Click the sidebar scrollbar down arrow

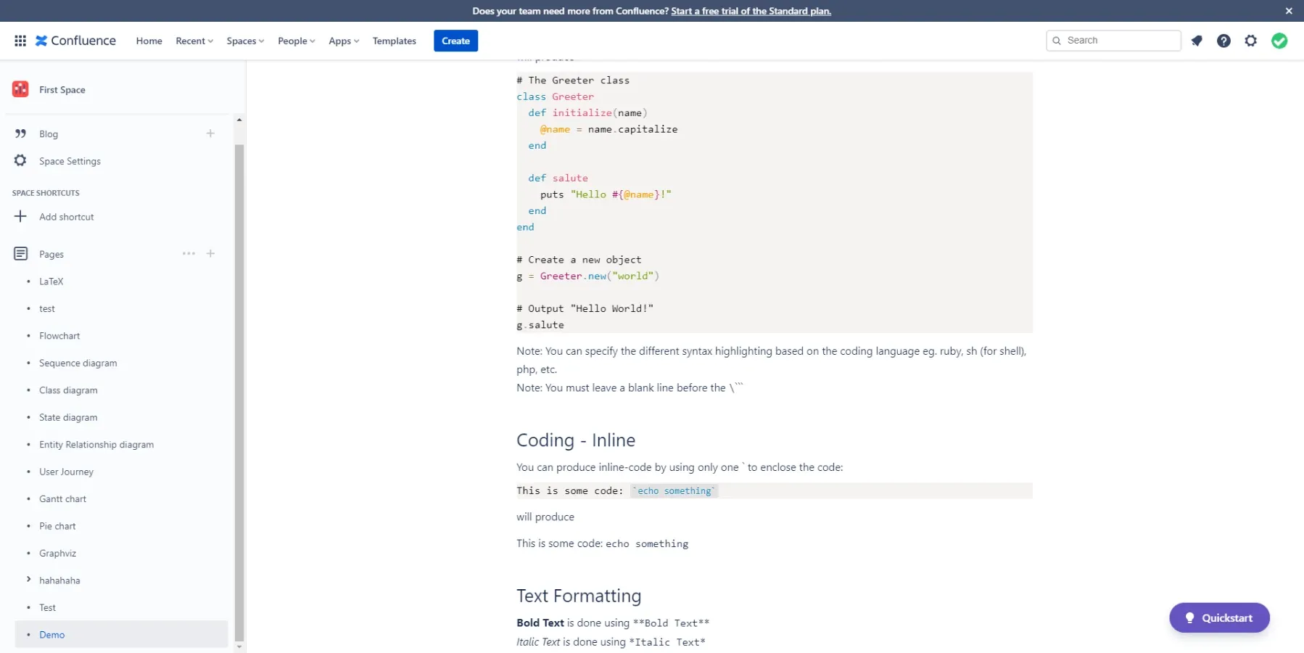pyautogui.click(x=239, y=647)
